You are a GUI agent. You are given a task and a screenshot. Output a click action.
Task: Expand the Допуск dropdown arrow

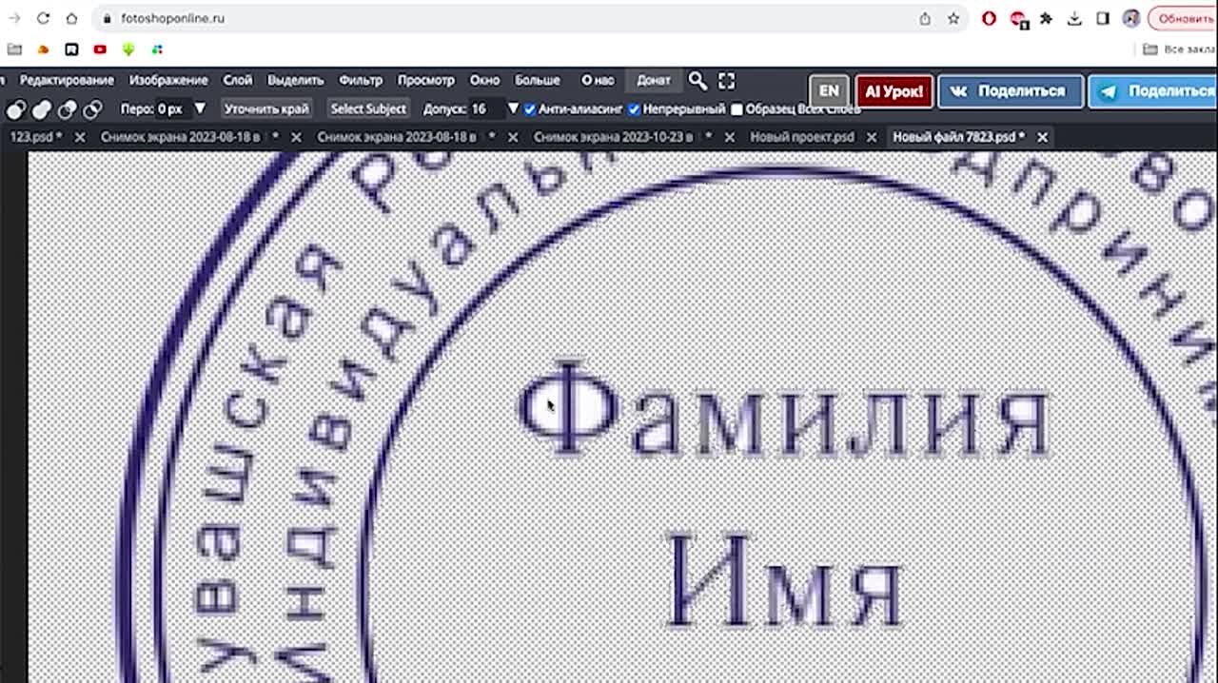point(513,108)
